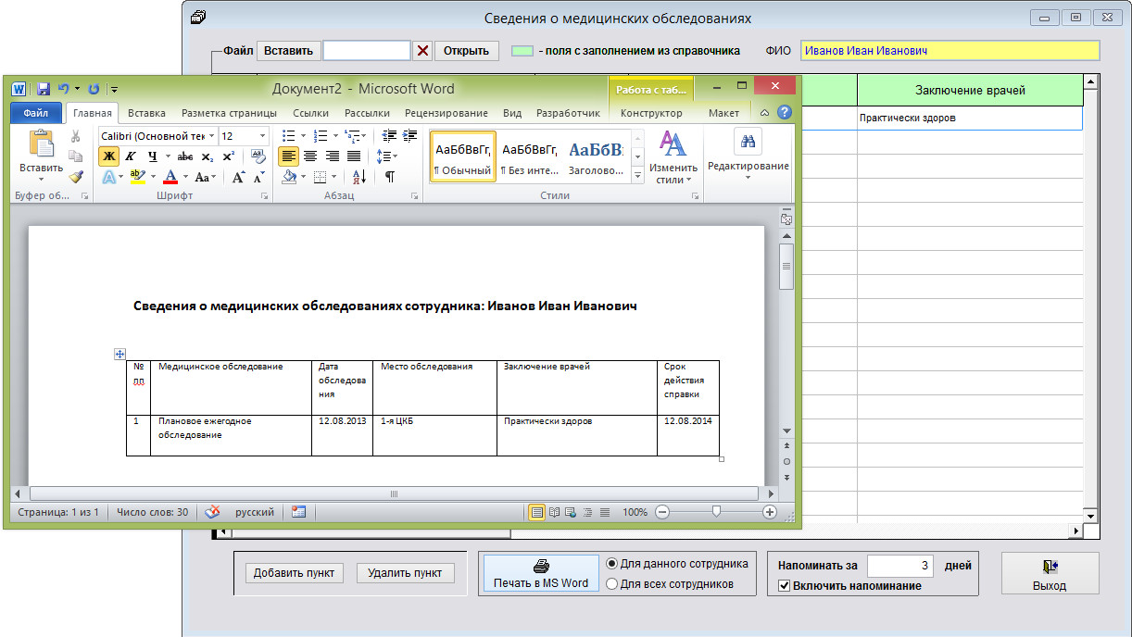This screenshot has height=637, width=1132.
Task: Show paragraph marks with the pilcrow icon
Action: (x=389, y=177)
